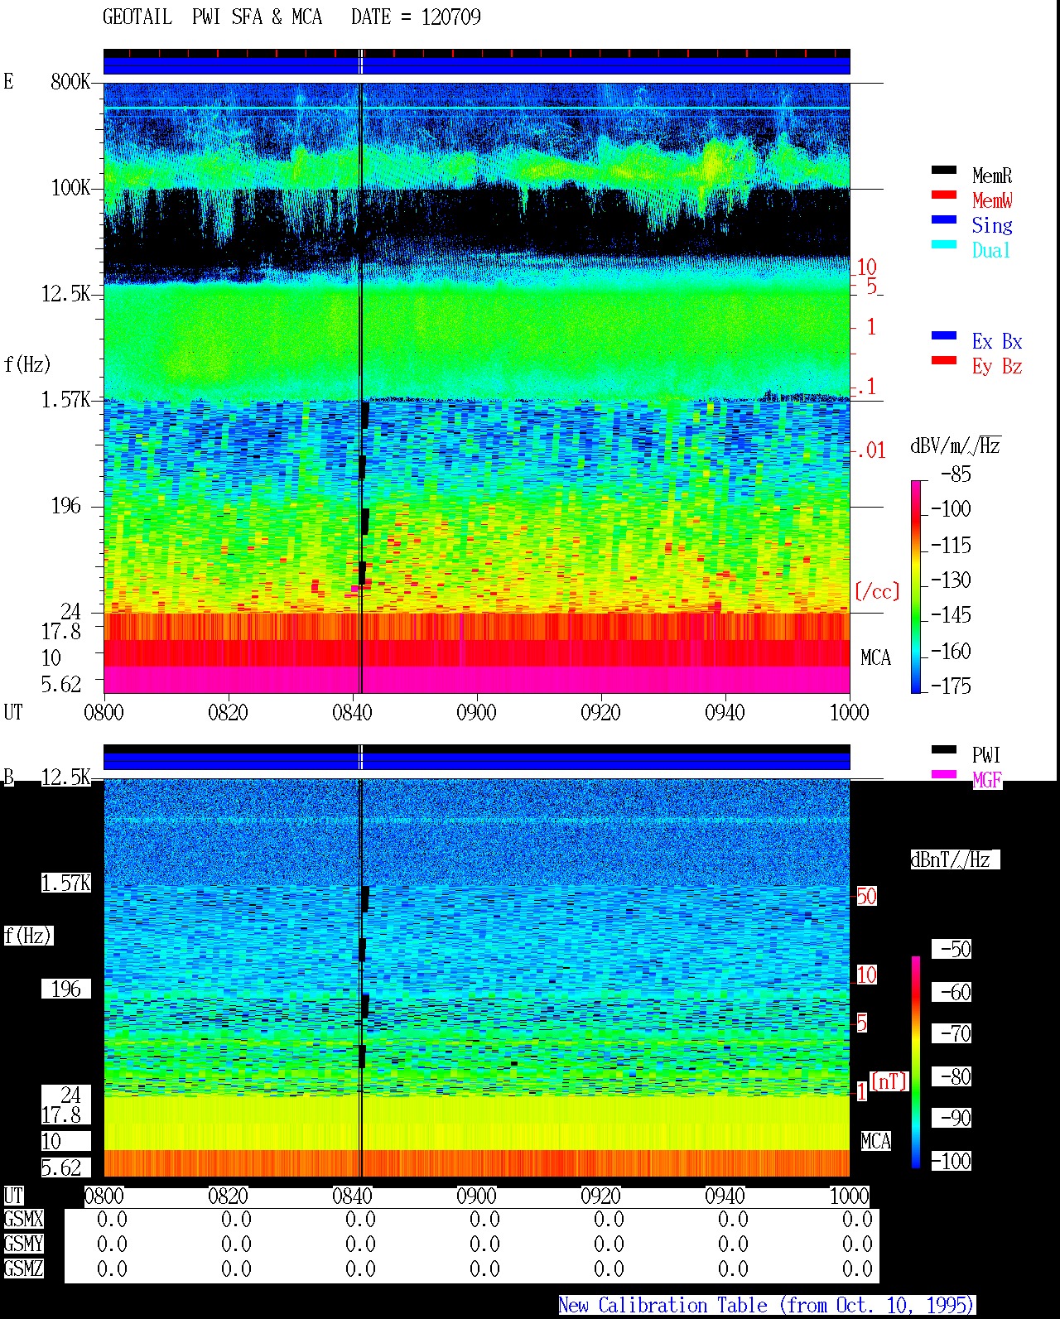This screenshot has width=1060, height=1319.
Task: Click the Sing legend label
Action: point(992,225)
